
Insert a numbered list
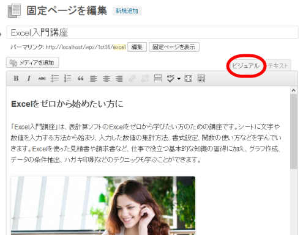tap(68, 78)
